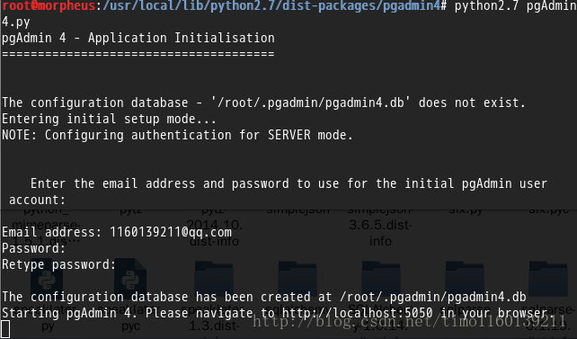577x339 pixels.
Task: Select the sqlparse folder icon behind the terminal
Action: tap(465, 279)
